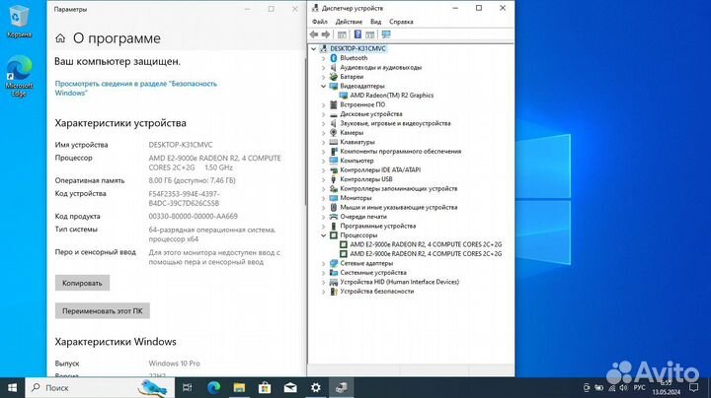Select Устройства HID category
The height and width of the screenshot is (398, 711).
[400, 282]
